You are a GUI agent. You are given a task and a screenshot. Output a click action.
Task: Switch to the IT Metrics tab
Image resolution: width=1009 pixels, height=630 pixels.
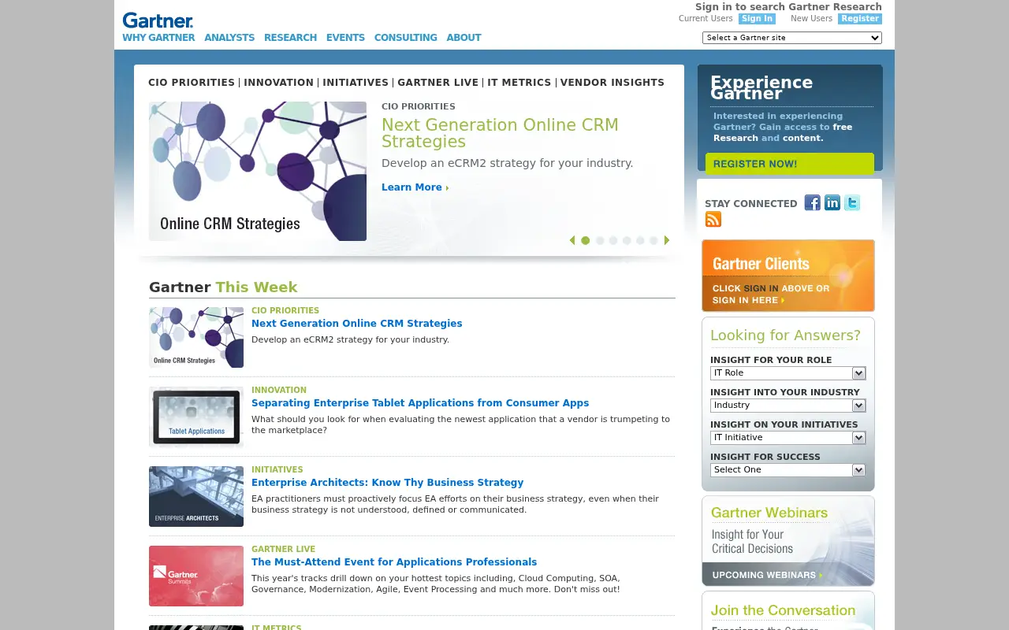519,83
